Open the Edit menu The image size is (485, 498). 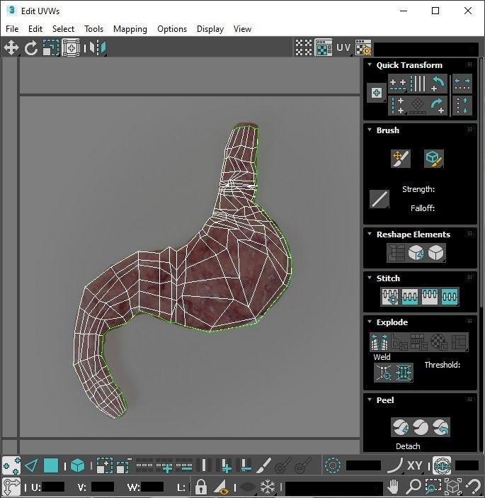[35, 29]
